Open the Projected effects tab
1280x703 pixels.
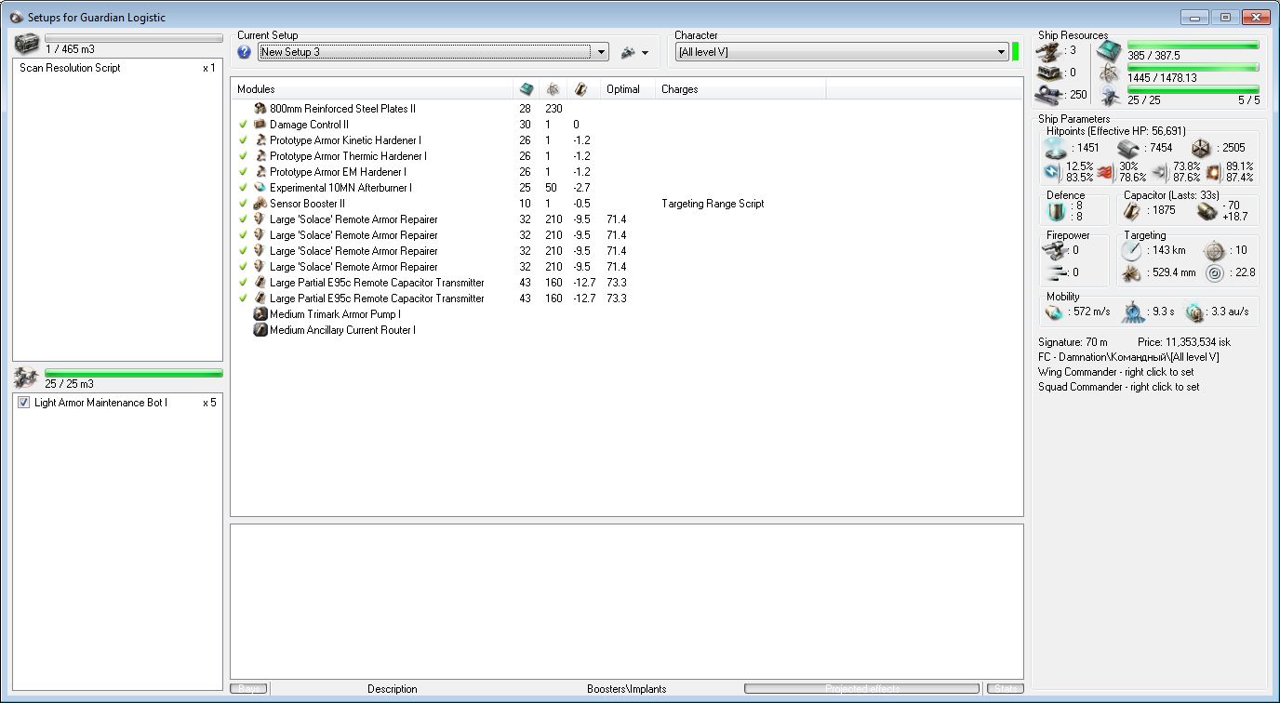click(x=861, y=689)
